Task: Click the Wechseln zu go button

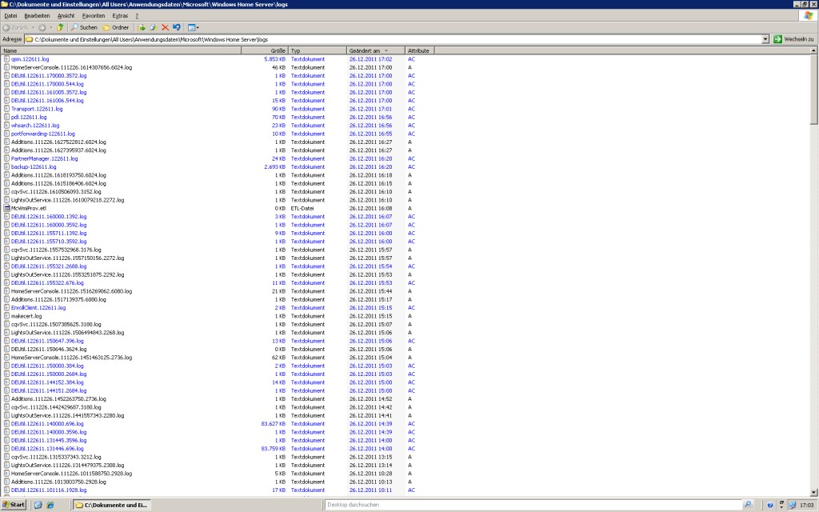Action: pos(793,39)
